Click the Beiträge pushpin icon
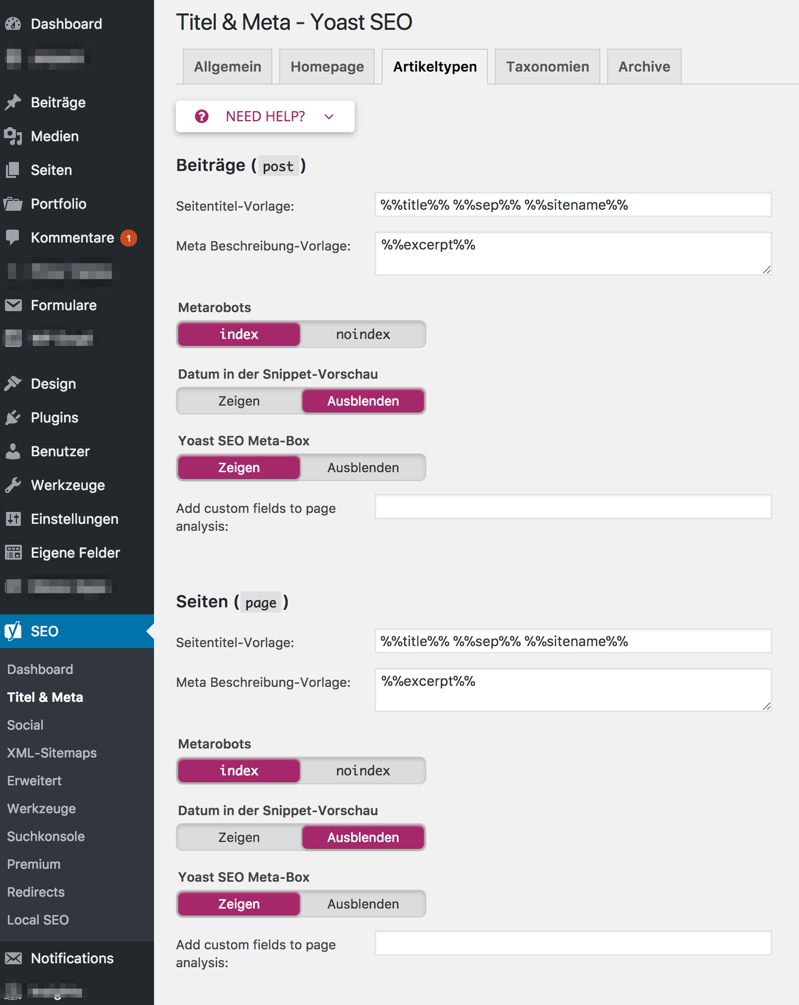The width and height of the screenshot is (799, 1005). 13,102
